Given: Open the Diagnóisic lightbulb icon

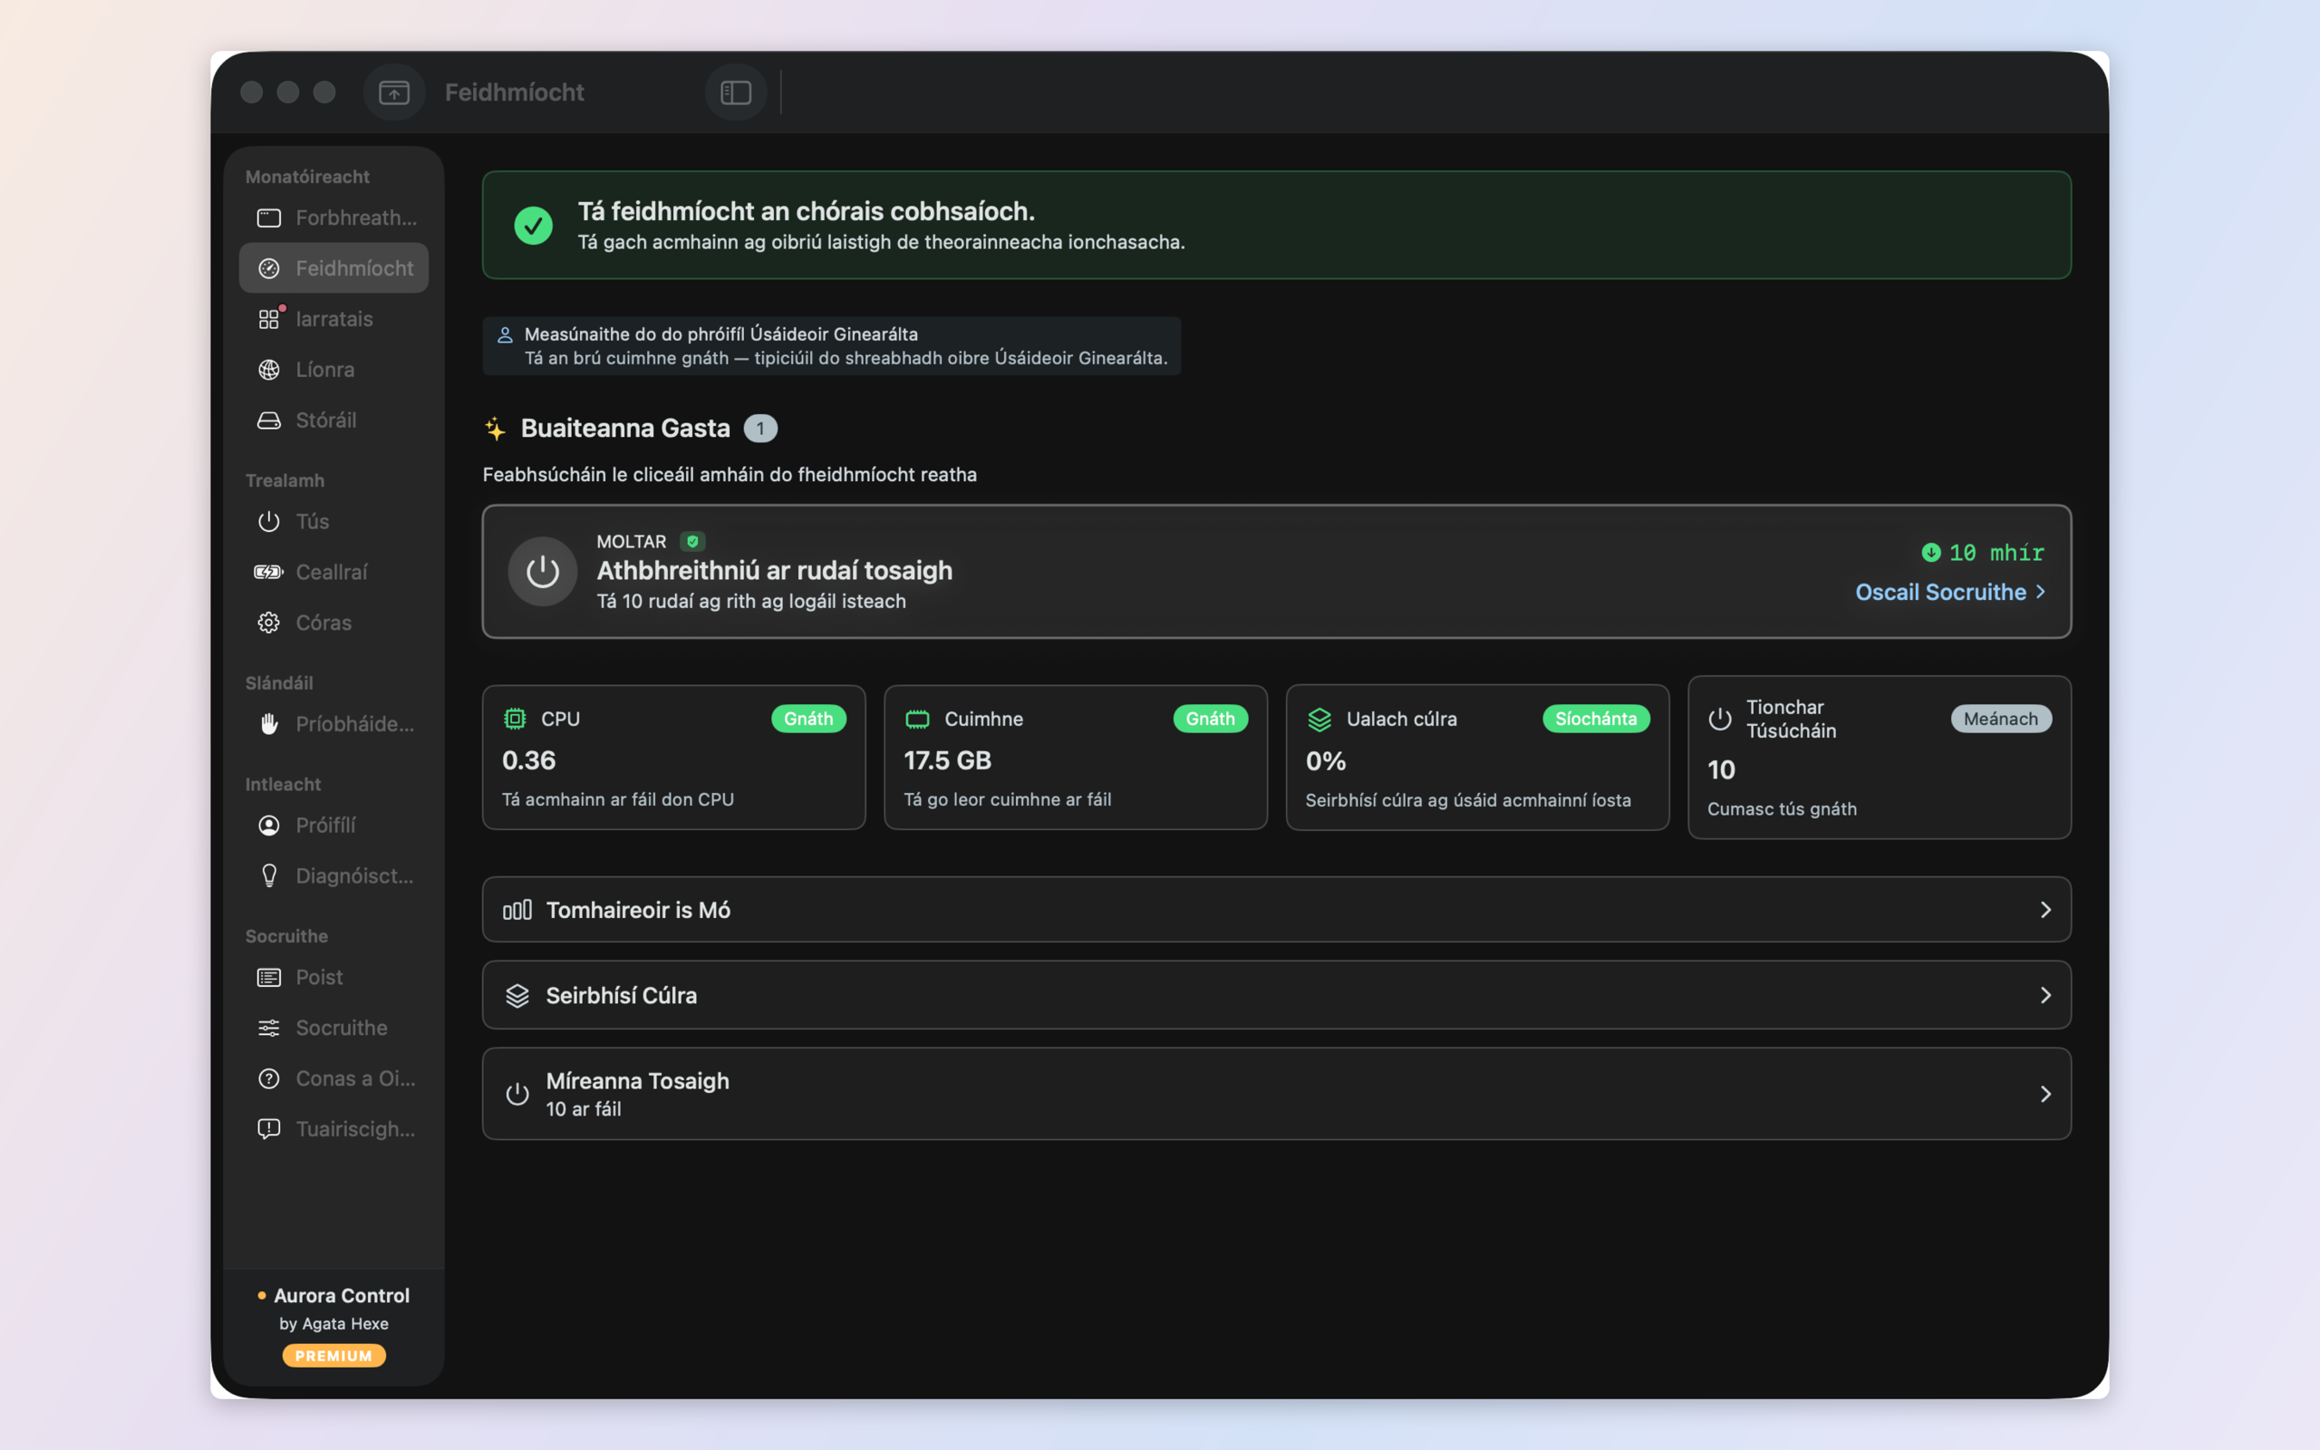Looking at the screenshot, I should [269, 875].
